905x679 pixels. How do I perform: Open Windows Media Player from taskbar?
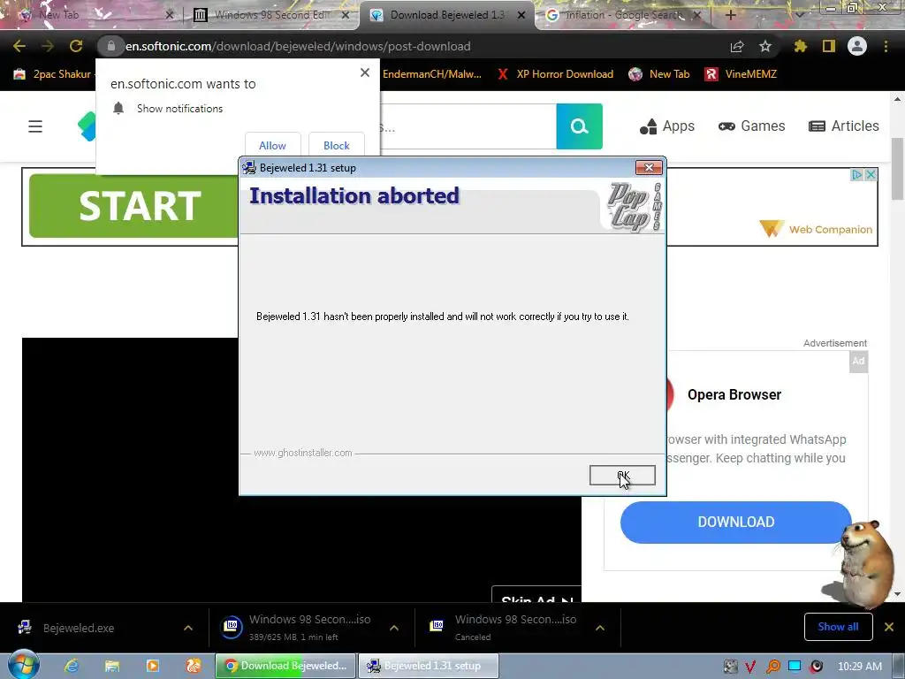[x=153, y=666]
